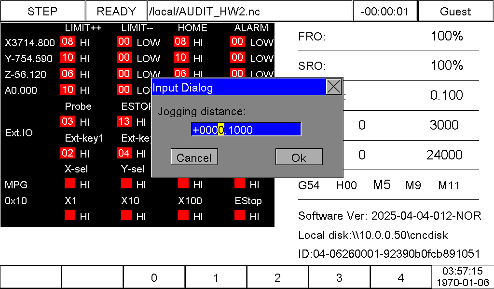
Task: Click the Y axis ALARM indicator 00
Action: [237, 57]
